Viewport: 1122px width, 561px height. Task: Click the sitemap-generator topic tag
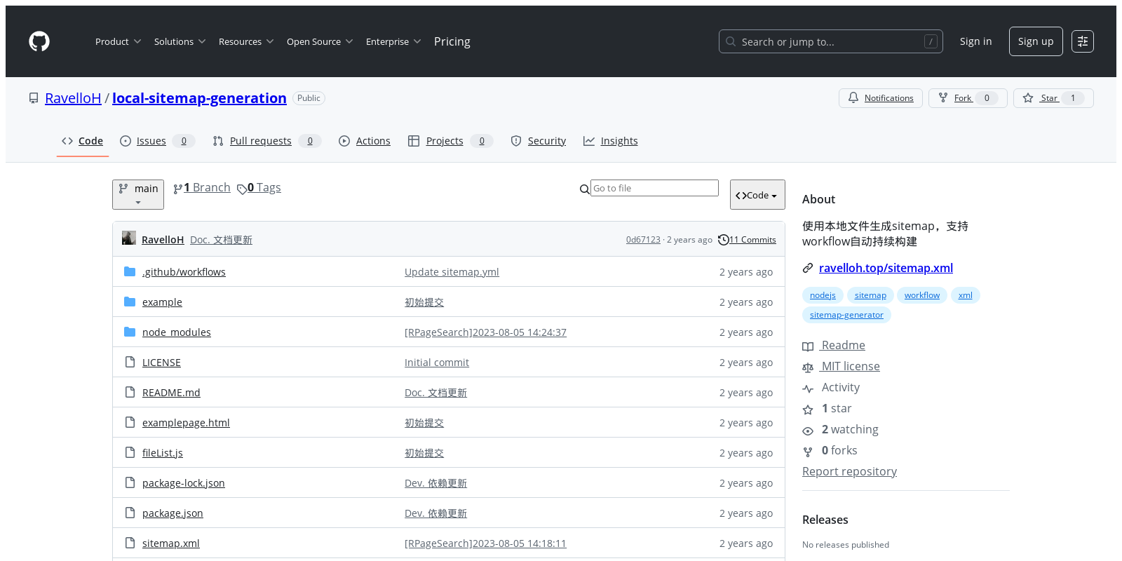pos(846,315)
